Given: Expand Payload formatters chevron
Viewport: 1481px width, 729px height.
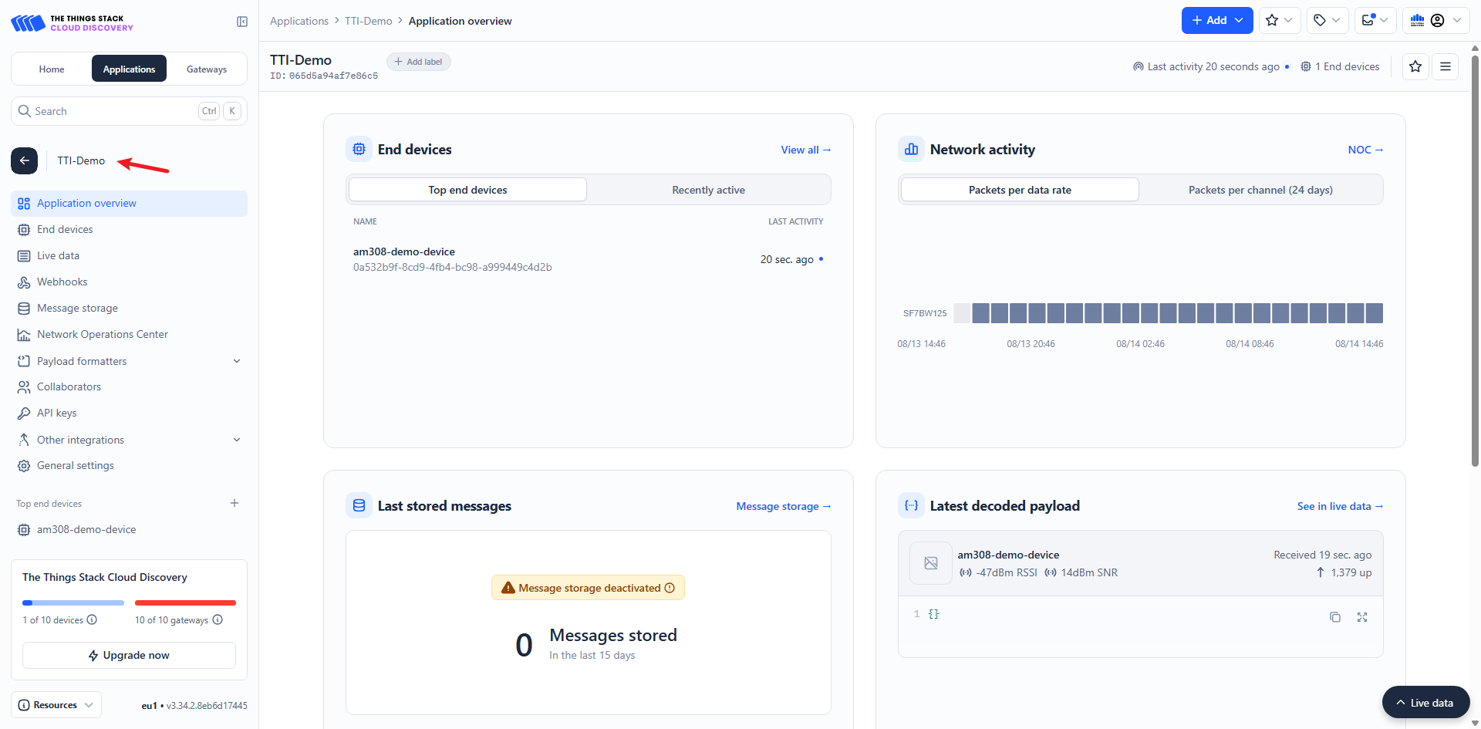Looking at the screenshot, I should pos(237,361).
